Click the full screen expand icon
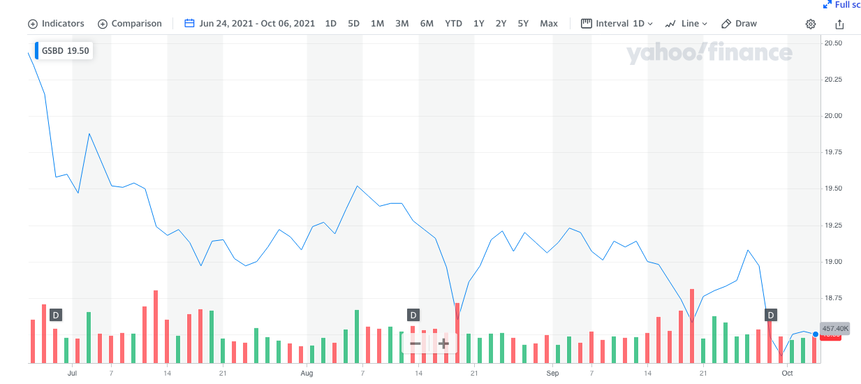This screenshot has height=384, width=861. [x=827, y=4]
